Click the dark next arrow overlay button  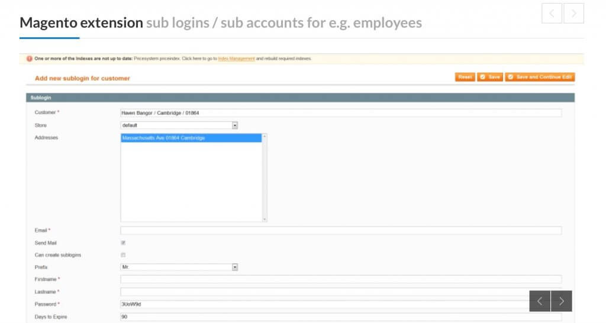[x=562, y=301]
